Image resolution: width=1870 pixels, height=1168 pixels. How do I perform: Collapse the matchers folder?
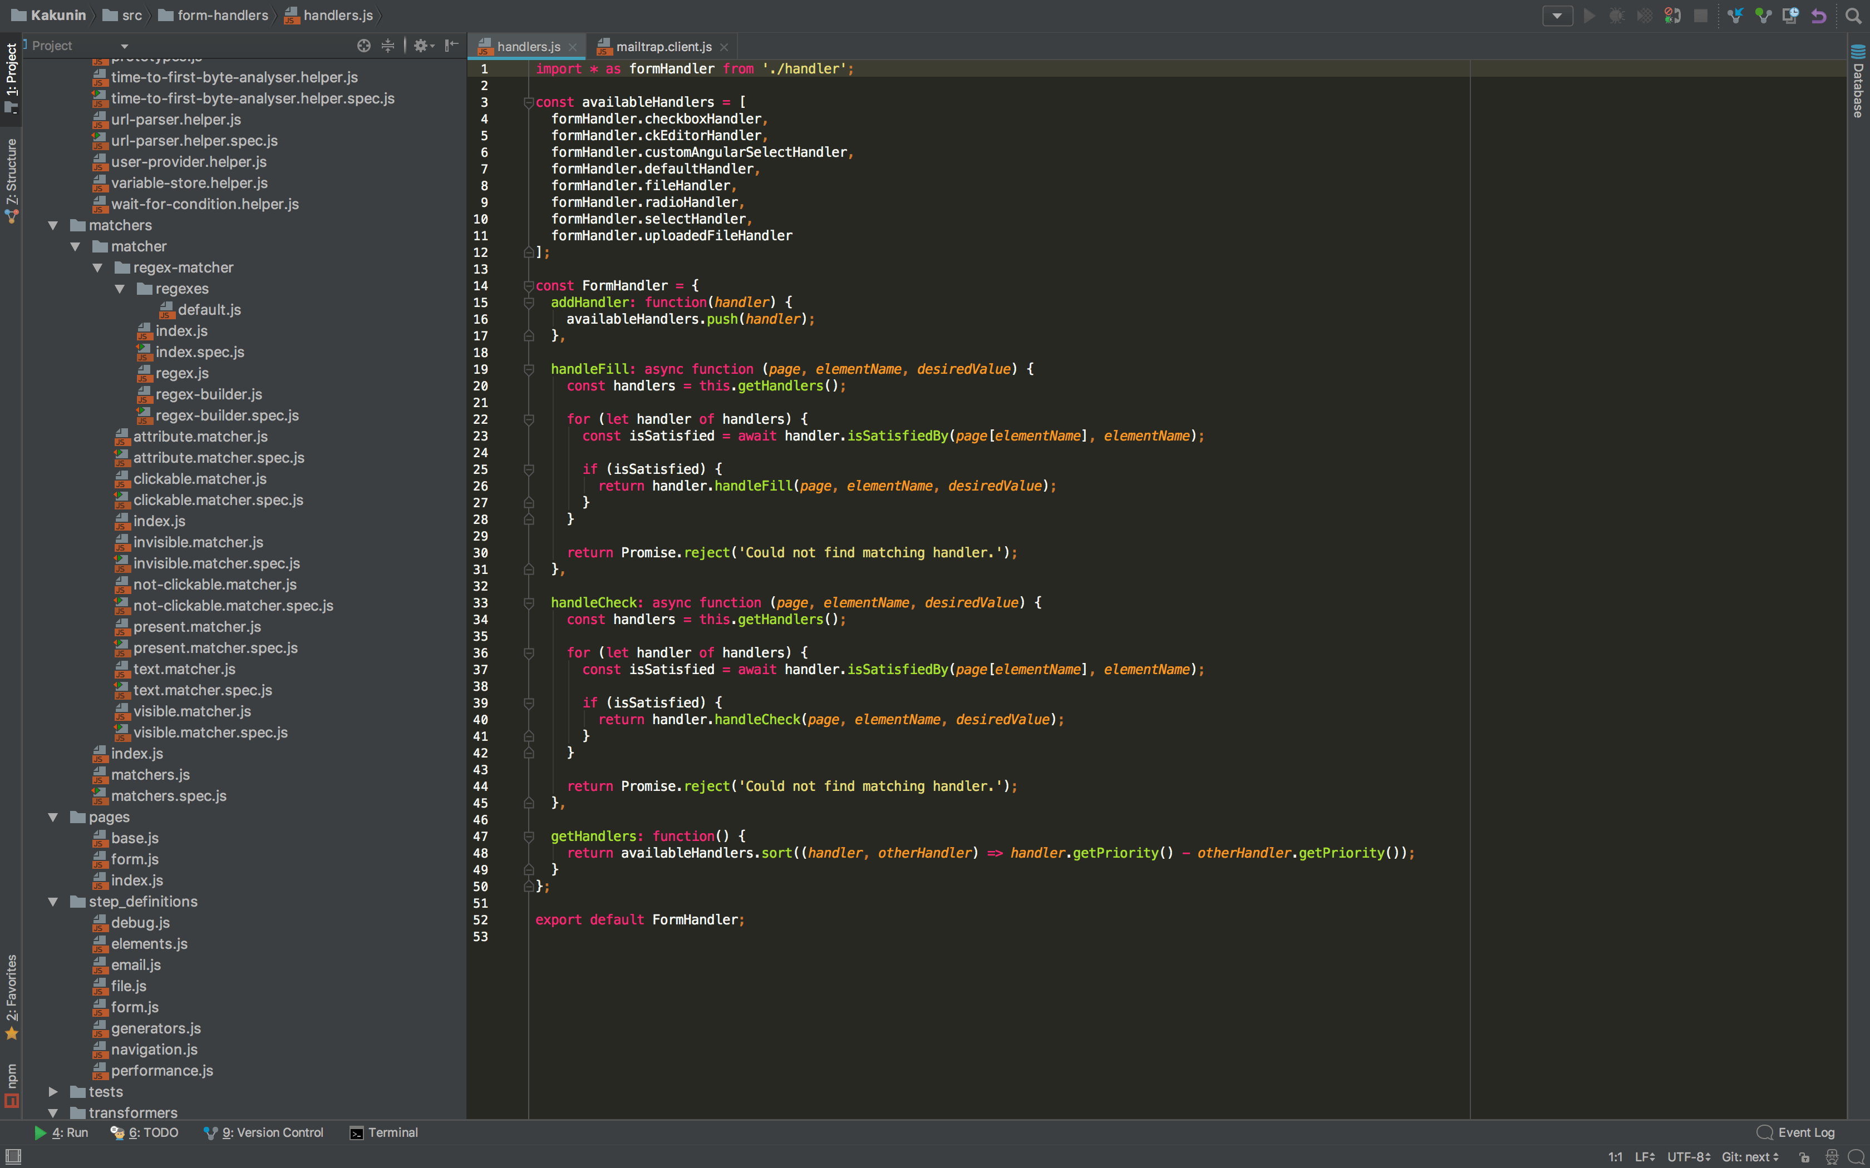tap(53, 226)
